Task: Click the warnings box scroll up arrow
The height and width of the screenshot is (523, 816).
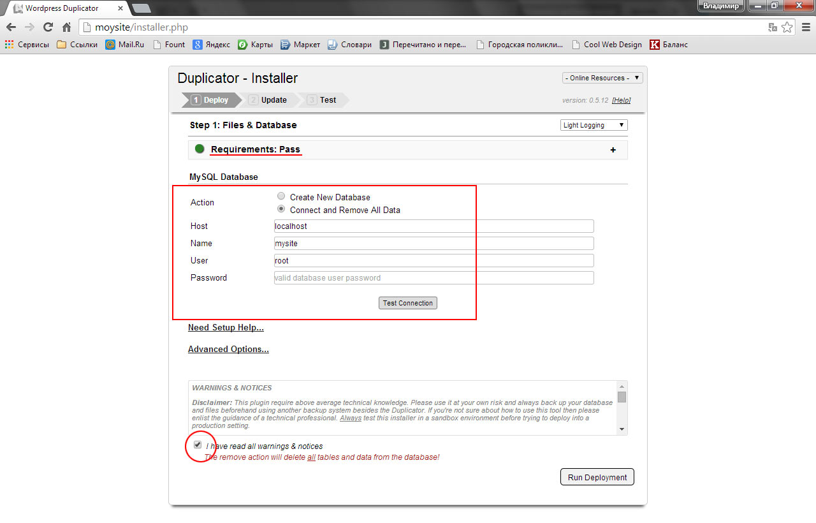Action: 622,386
